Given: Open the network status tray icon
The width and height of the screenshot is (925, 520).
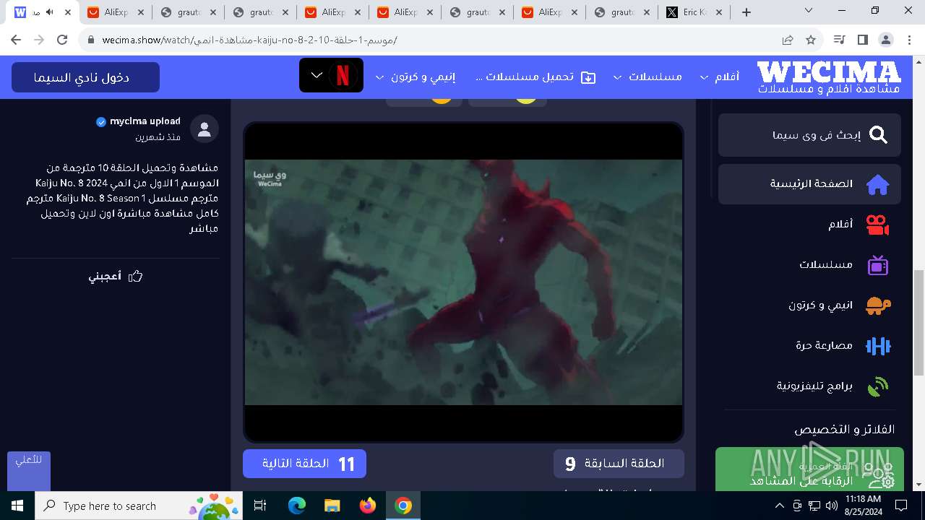Looking at the screenshot, I should pos(814,506).
